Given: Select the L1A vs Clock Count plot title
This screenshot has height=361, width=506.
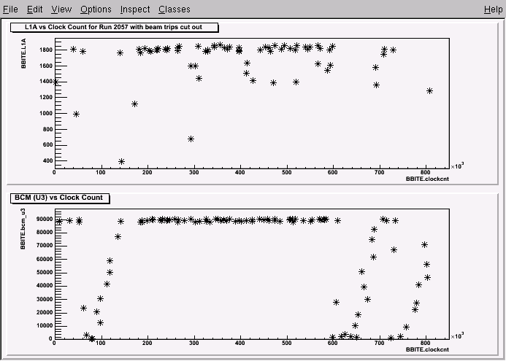Looking at the screenshot, I should (114, 28).
